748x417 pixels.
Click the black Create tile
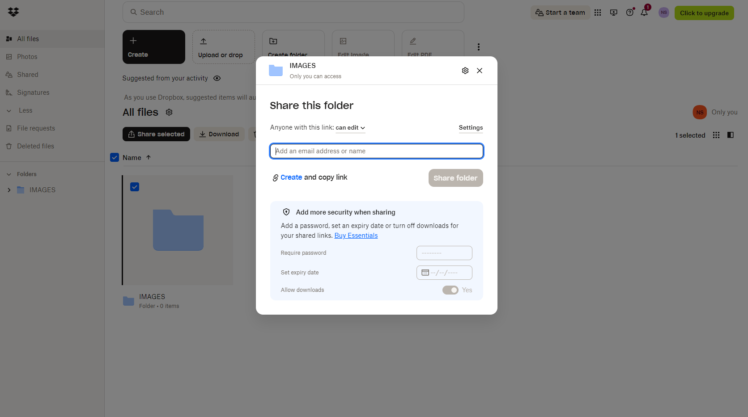[154, 47]
